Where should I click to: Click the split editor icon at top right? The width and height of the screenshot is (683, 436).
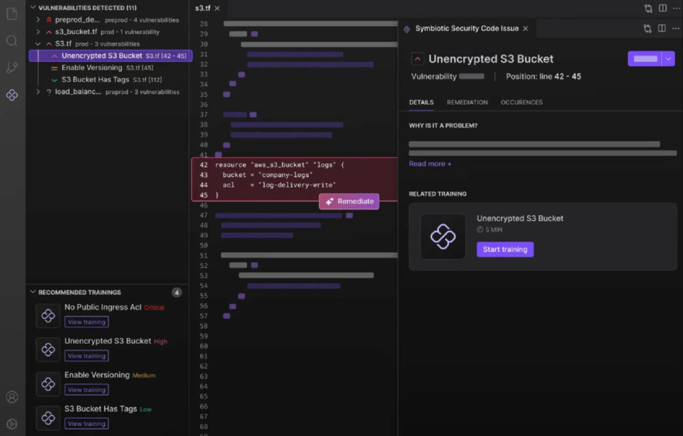point(662,8)
